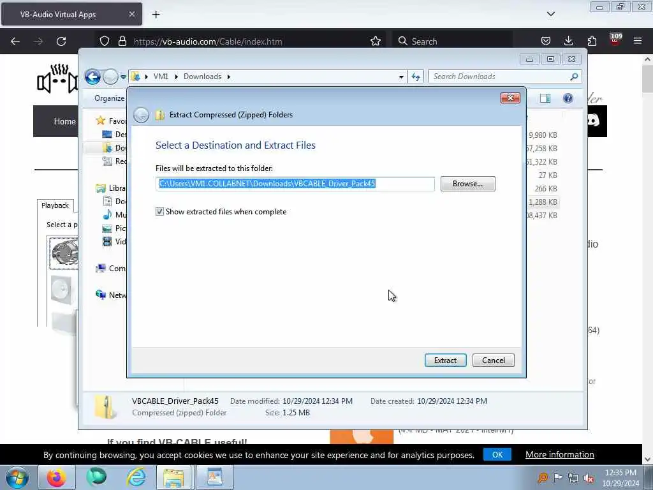Click the Firefox Search box

click(x=452, y=41)
